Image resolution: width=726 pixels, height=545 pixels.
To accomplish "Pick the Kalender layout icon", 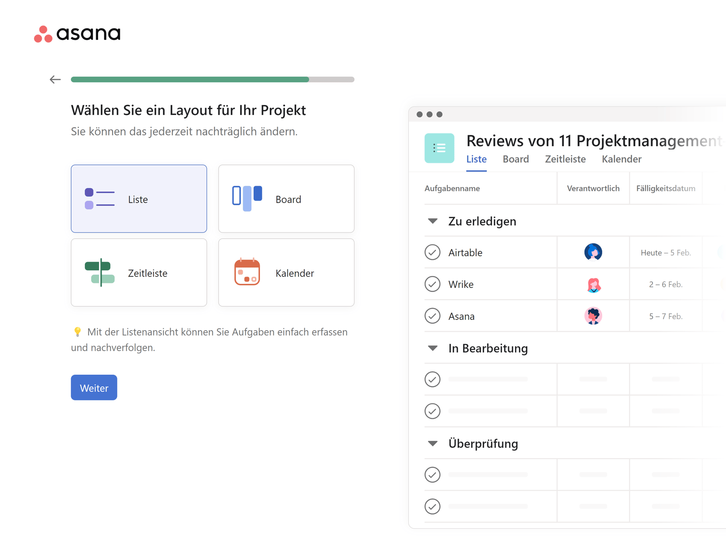I will 246,272.
